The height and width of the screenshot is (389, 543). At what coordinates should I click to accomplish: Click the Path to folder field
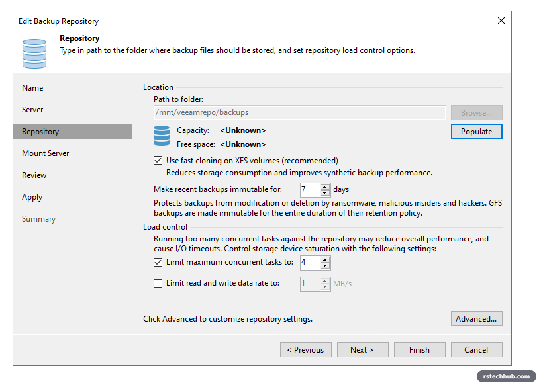pos(300,113)
